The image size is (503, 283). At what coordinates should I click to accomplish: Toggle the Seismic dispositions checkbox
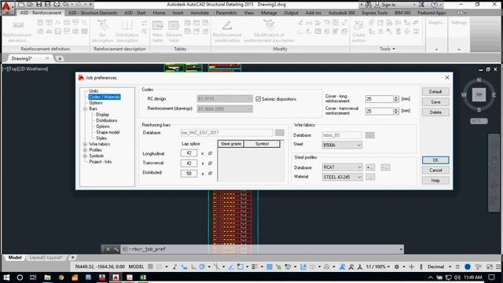[259, 99]
